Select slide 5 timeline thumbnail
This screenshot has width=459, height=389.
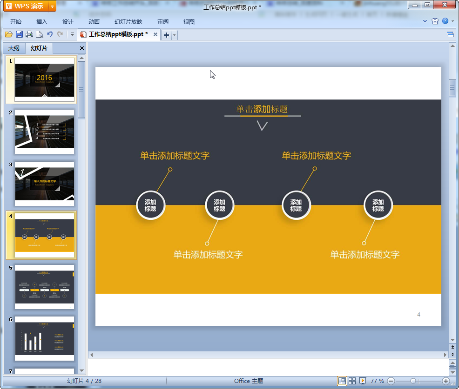click(45, 287)
